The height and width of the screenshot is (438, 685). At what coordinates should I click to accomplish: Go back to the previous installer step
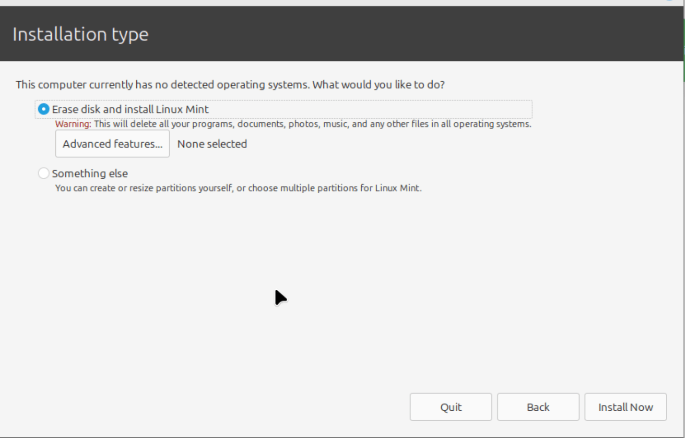(538, 407)
